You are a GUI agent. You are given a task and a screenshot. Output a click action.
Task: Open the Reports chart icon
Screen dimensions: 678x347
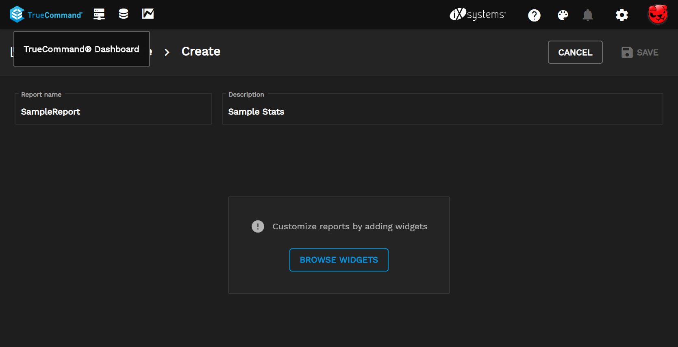point(148,14)
